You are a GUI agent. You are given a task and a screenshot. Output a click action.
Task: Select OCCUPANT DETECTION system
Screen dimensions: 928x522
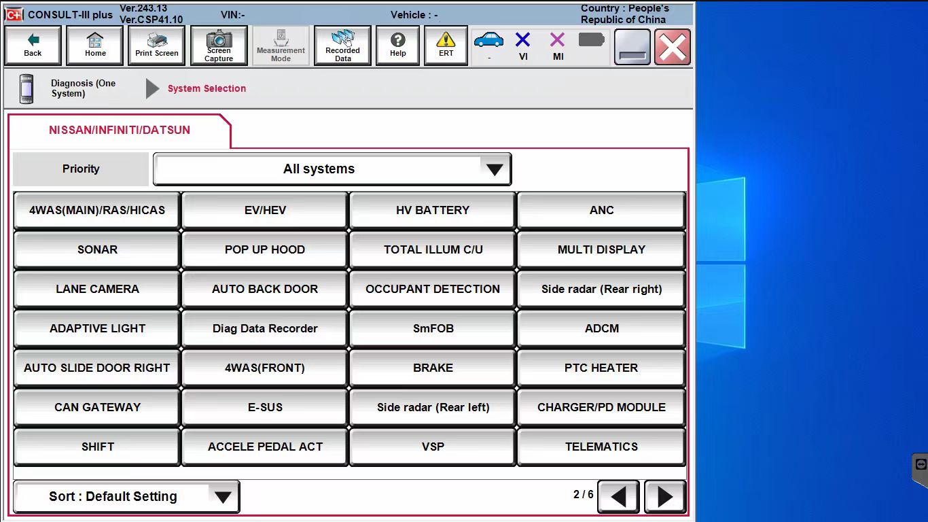click(x=433, y=290)
